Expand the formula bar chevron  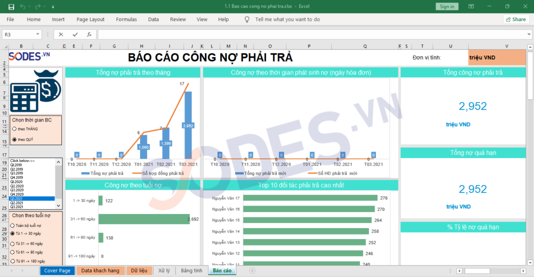529,34
